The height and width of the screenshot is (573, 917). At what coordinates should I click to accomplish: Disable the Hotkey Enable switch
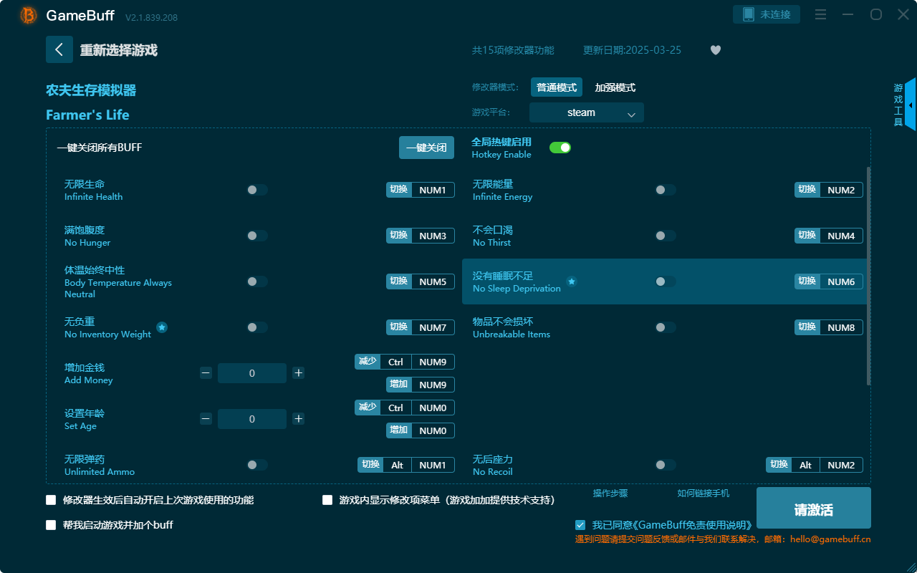click(560, 147)
